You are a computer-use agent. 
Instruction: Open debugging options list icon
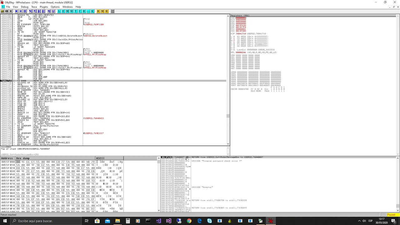pyautogui.click(x=112, y=11)
